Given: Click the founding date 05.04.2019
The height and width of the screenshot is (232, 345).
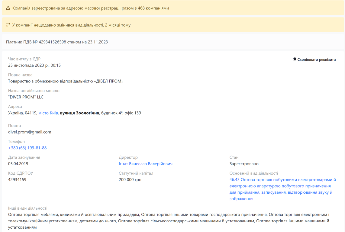Looking at the screenshot, I should pos(18,164).
